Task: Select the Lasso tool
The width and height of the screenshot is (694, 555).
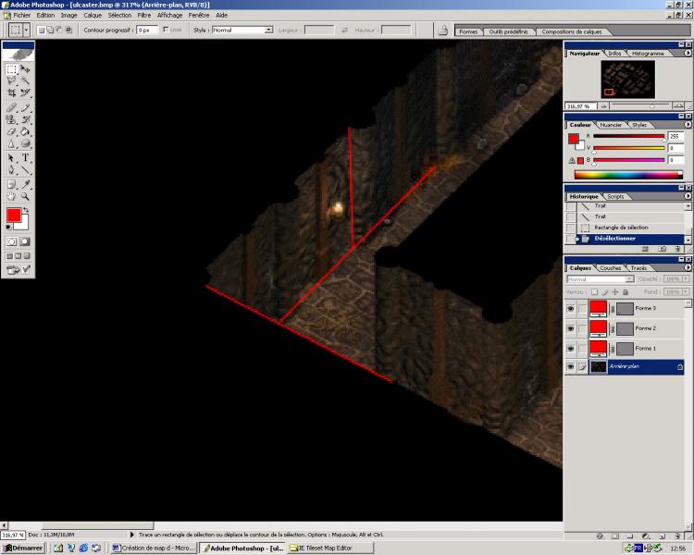Action: [x=11, y=81]
